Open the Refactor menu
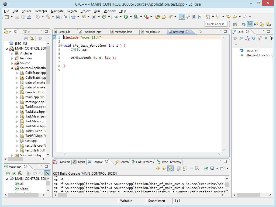 coord(41,11)
